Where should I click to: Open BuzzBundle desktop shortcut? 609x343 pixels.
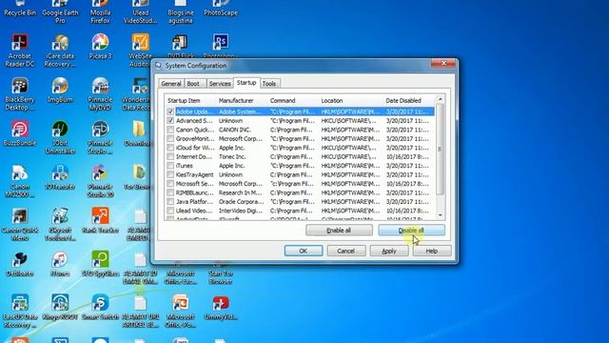(x=20, y=133)
